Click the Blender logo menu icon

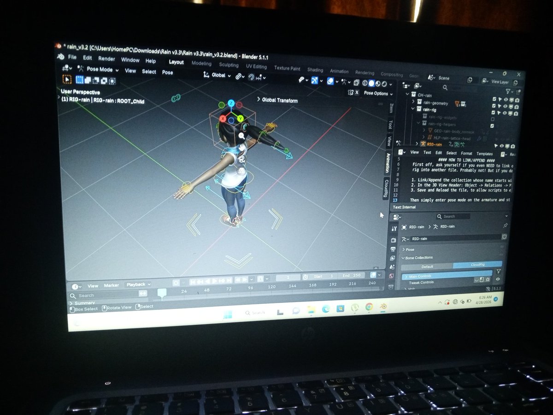coord(61,56)
